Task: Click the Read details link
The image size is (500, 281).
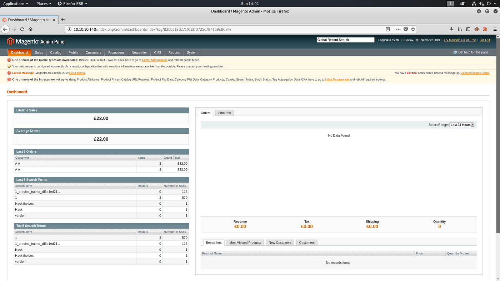Action: [x=77, y=73]
